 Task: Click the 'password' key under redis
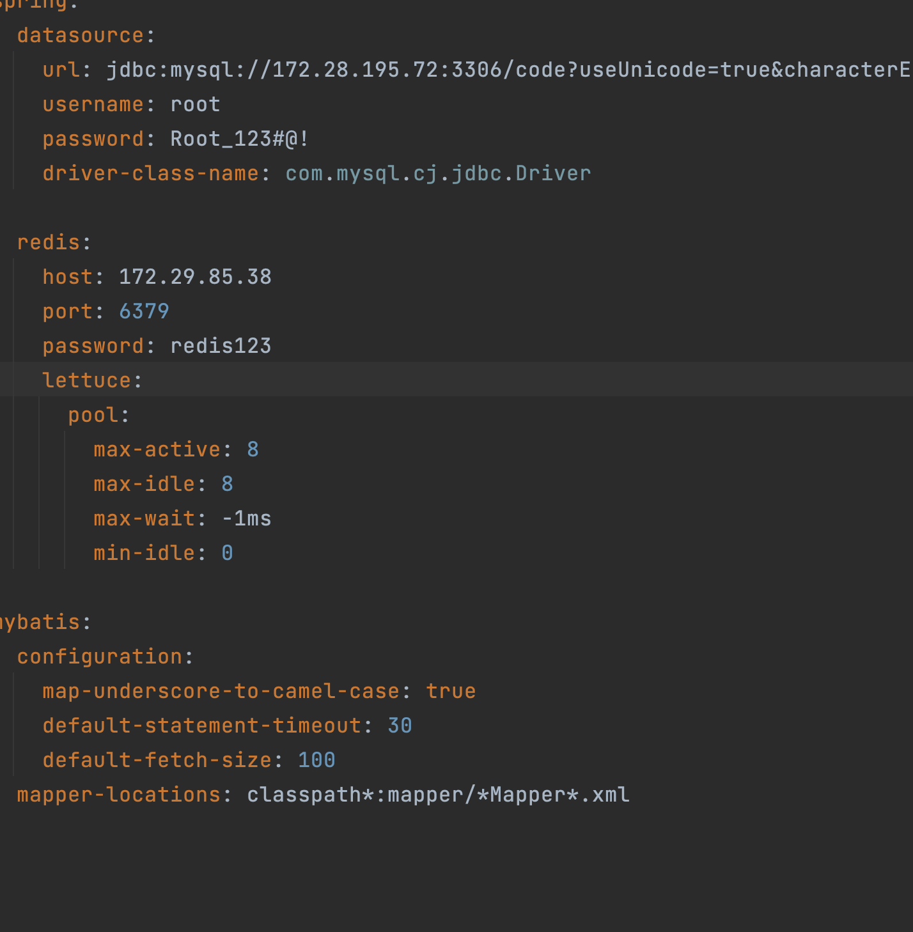coord(93,346)
